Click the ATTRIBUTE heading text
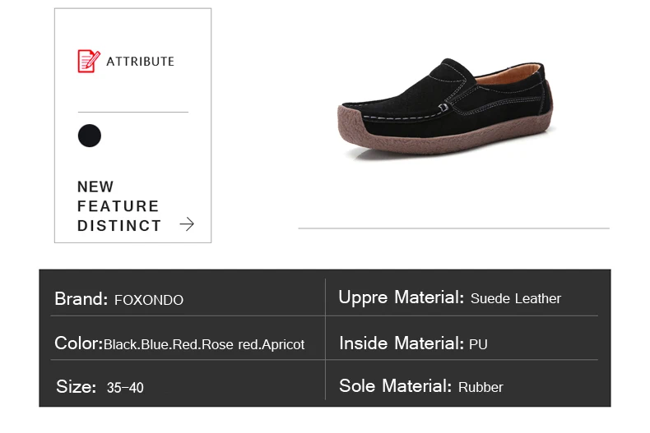Viewport: 650px width, 433px height. (140, 62)
